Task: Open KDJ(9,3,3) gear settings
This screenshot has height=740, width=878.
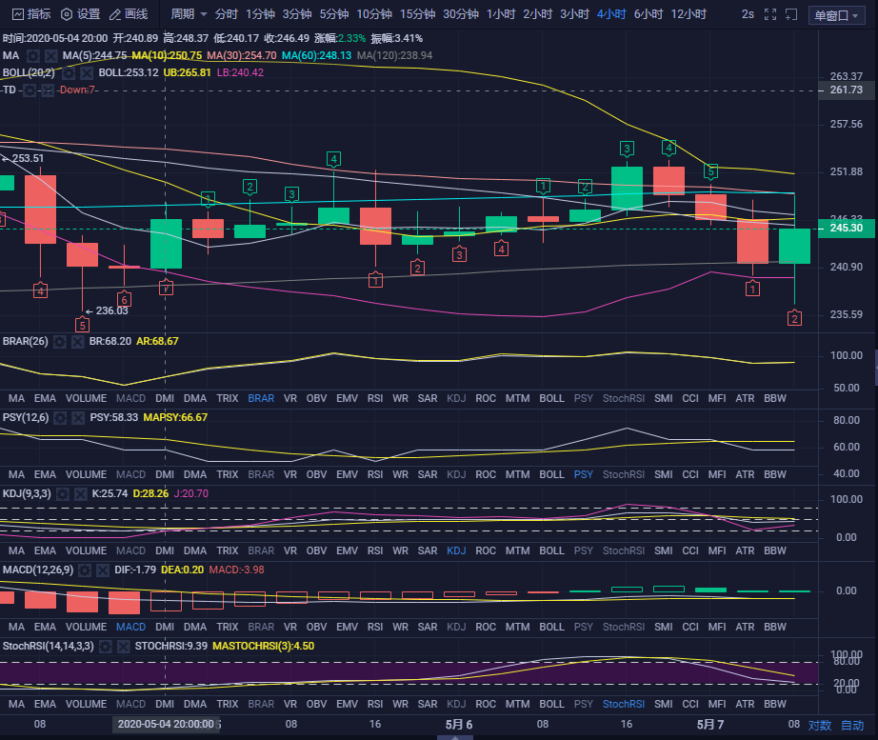Action: (x=63, y=493)
